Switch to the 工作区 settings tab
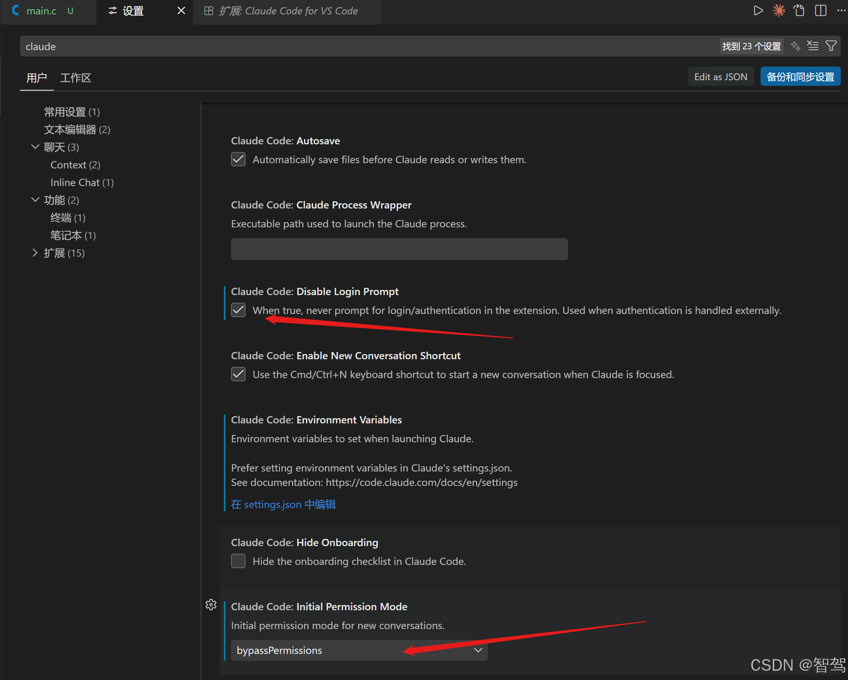The image size is (848, 680). click(x=75, y=78)
